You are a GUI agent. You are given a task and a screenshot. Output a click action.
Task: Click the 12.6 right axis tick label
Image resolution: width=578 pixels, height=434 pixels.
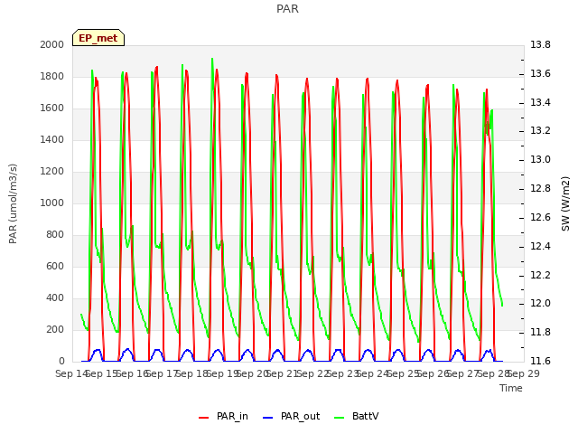tap(540, 217)
